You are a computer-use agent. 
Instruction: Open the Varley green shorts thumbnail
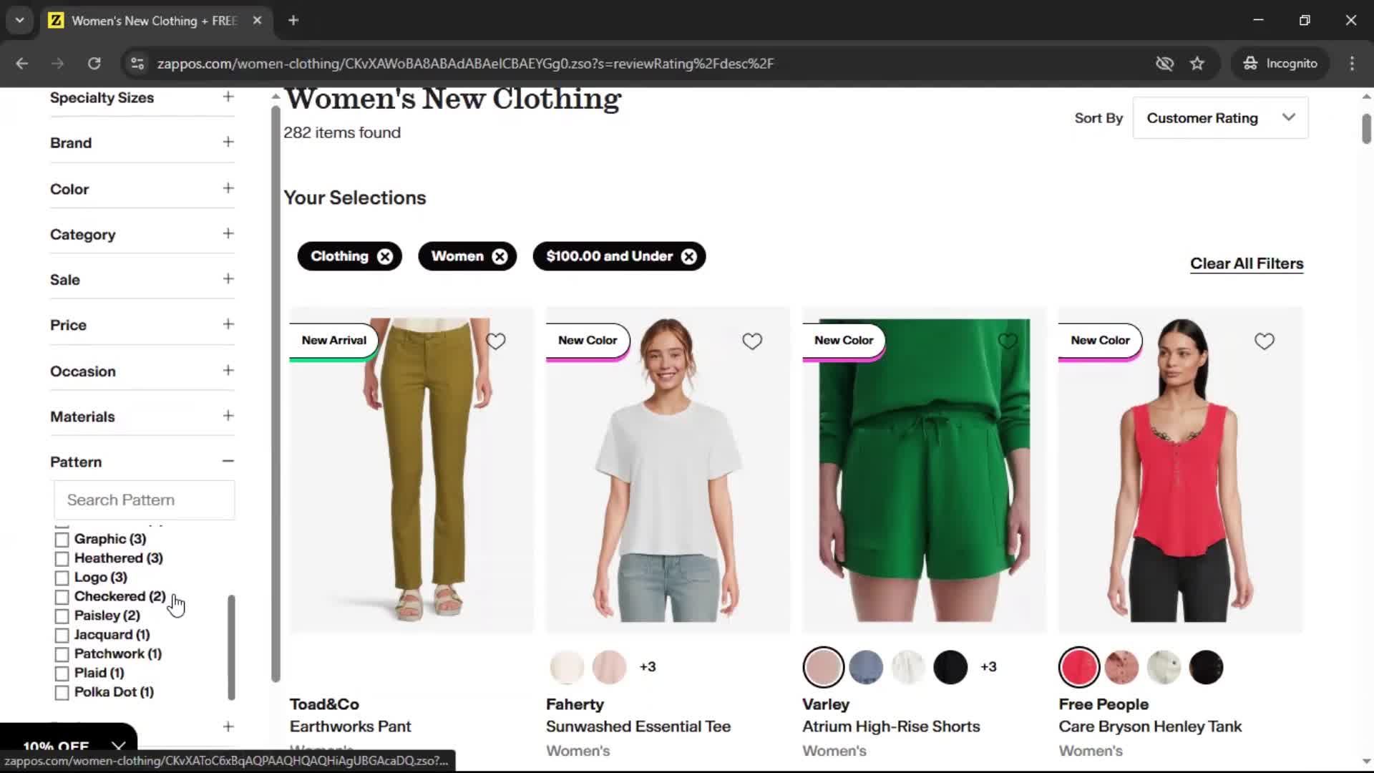(x=924, y=470)
